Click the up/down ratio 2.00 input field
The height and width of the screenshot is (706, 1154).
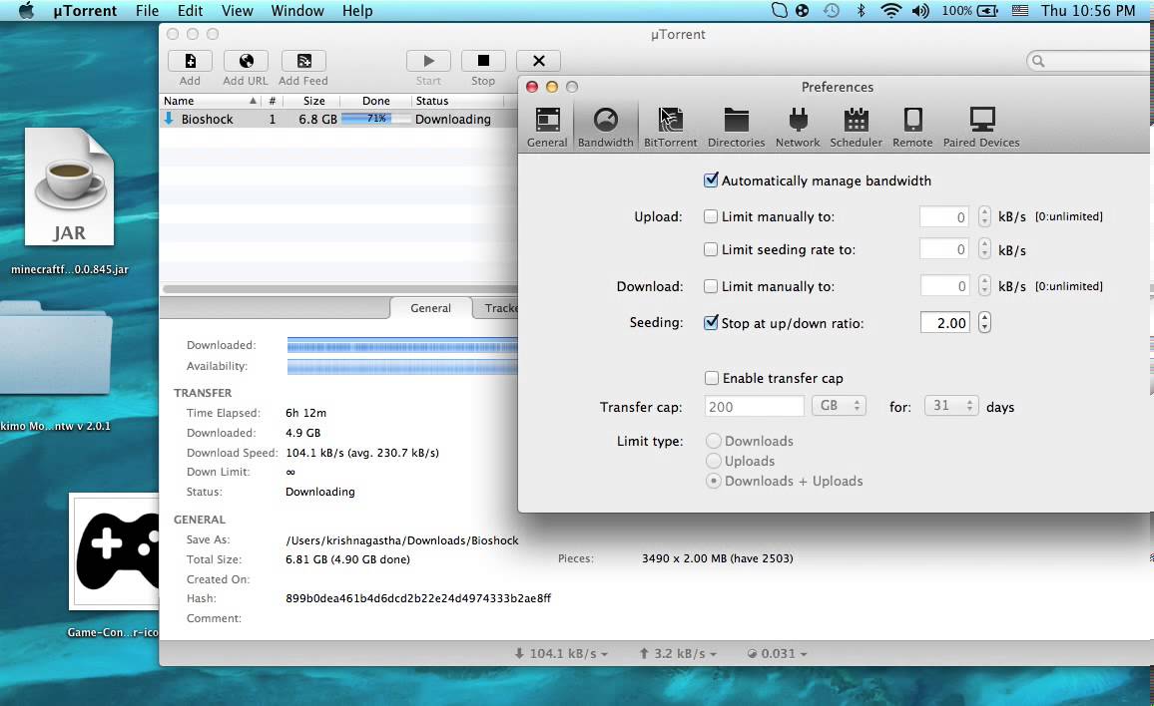pyautogui.click(x=945, y=322)
